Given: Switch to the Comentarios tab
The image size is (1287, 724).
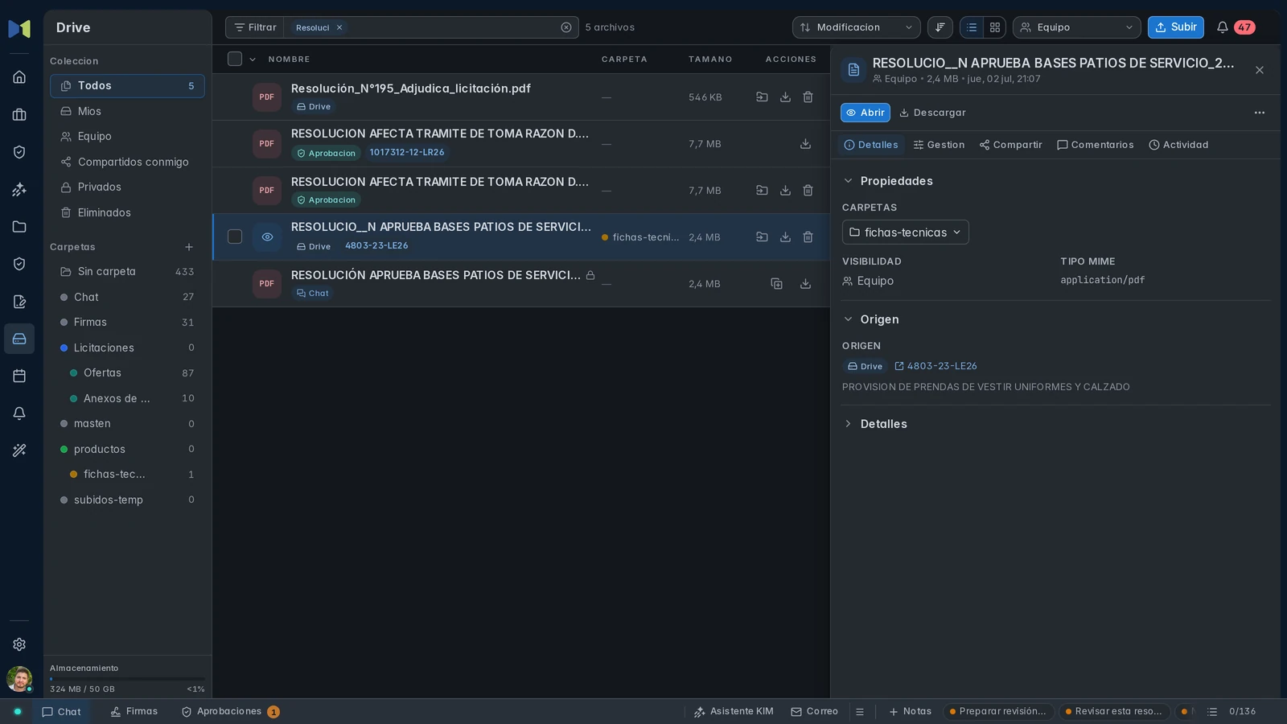Looking at the screenshot, I should 1096,145.
